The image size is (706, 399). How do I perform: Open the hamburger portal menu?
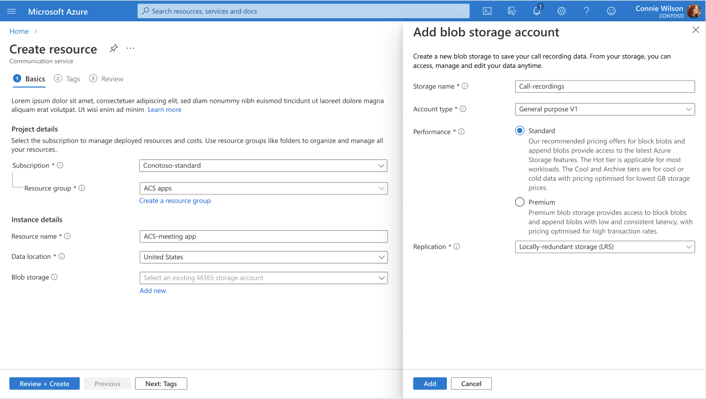[12, 11]
